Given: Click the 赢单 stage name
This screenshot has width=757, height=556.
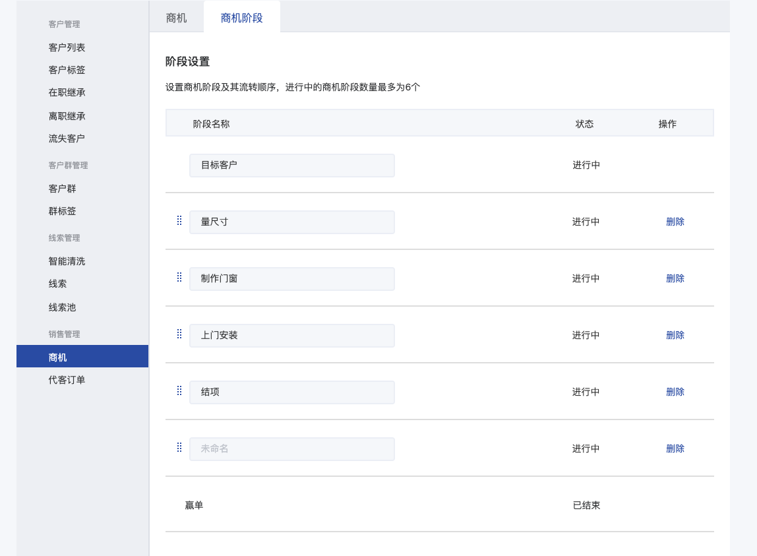Looking at the screenshot, I should point(194,505).
